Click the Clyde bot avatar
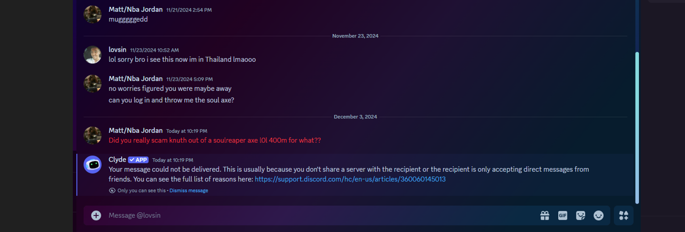The image size is (685, 232). coord(93,164)
